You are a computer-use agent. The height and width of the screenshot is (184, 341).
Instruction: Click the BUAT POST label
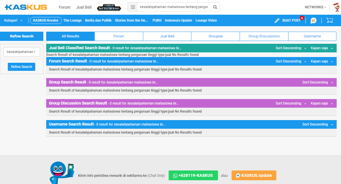291,20
